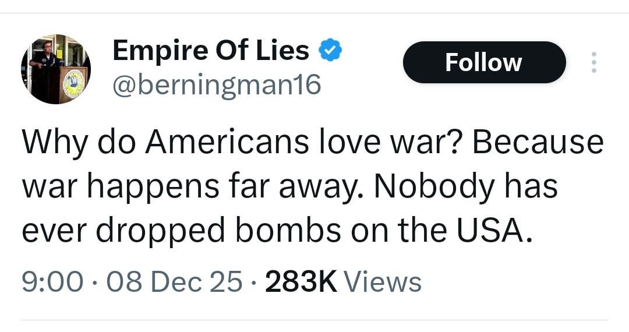Open the three-dot more options menu
The image size is (629, 332).
pyautogui.click(x=594, y=62)
